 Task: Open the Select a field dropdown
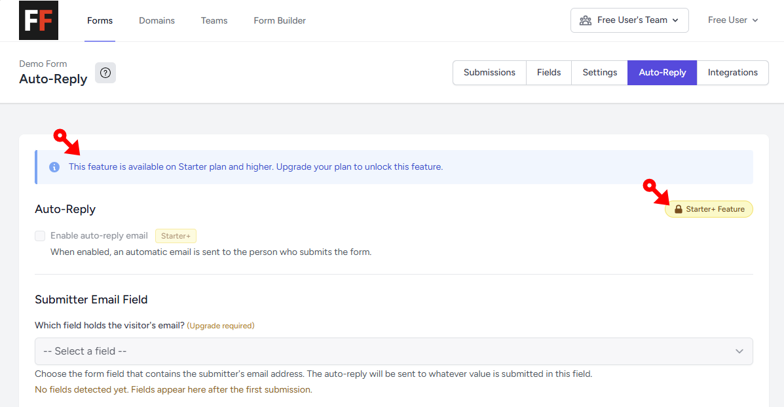[x=394, y=351]
